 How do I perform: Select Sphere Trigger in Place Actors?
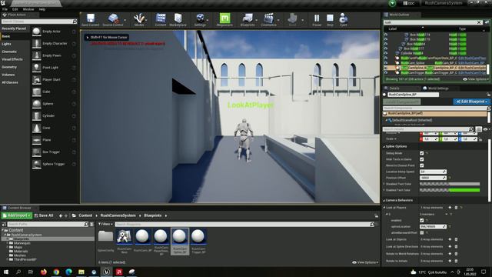tap(54, 164)
